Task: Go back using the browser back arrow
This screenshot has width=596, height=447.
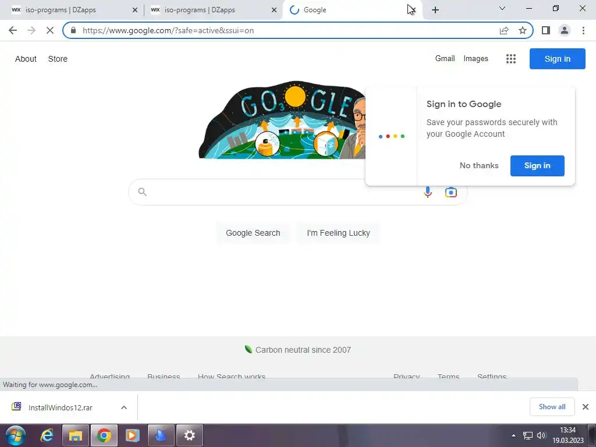Action: pos(13,30)
